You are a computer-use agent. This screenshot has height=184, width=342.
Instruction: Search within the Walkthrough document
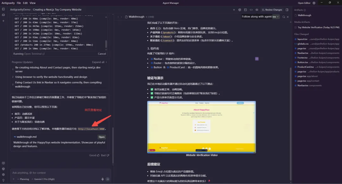coord(284,17)
